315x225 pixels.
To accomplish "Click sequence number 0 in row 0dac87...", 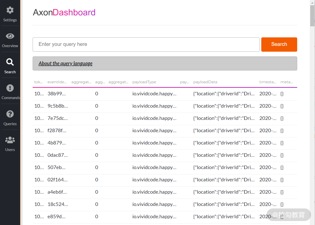I will (x=97, y=155).
